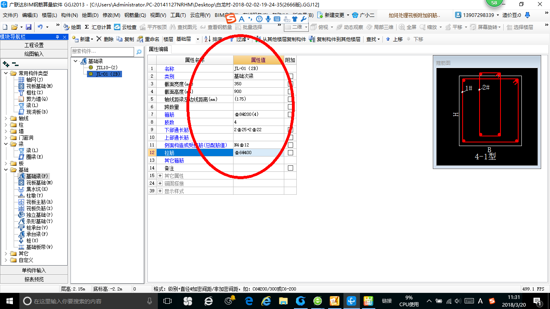Click the 新建变更 button
Viewport: 550px width, 309px height.
(x=333, y=15)
